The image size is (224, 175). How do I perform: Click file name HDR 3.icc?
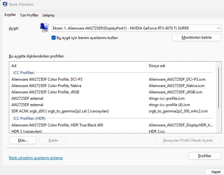click(x=157, y=131)
